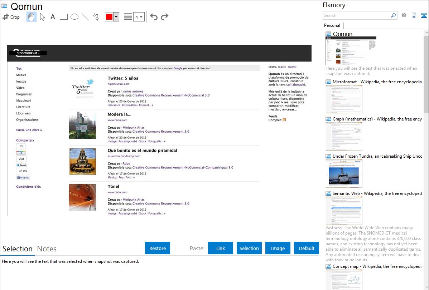The width and height of the screenshot is (429, 290).
Task: Click the icon beside Concept map entry
Action: pyautogui.click(x=328, y=266)
